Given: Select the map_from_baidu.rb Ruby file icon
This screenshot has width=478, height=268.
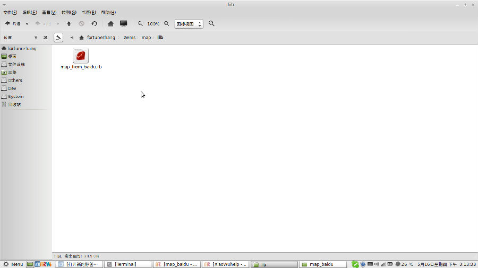Looking at the screenshot, I should tap(81, 56).
